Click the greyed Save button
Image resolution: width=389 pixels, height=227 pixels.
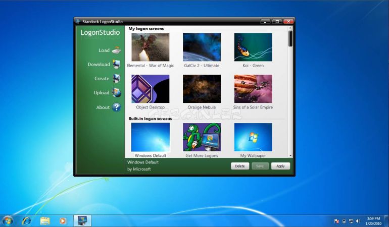(x=260, y=166)
